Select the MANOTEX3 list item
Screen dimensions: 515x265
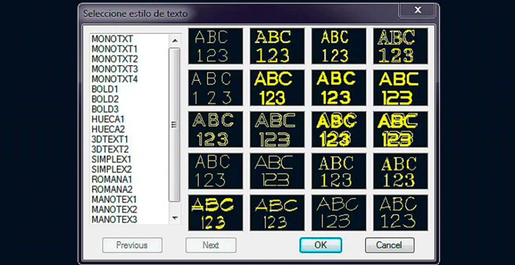(x=114, y=219)
